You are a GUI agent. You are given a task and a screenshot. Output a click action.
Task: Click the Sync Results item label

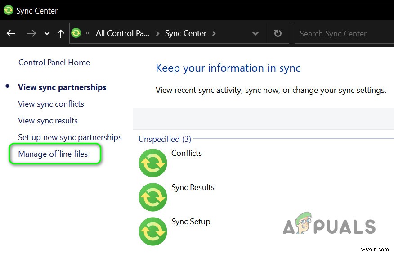[193, 187]
